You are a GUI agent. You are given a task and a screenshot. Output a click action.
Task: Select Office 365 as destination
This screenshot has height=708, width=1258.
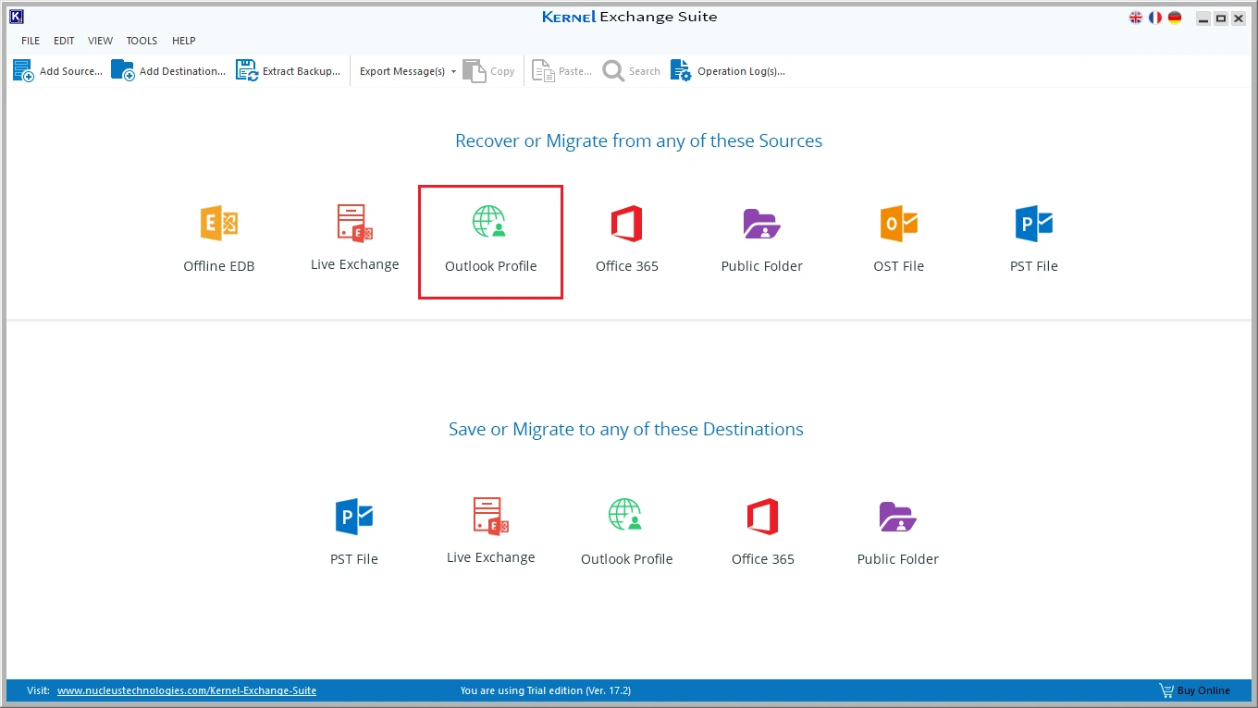point(763,532)
